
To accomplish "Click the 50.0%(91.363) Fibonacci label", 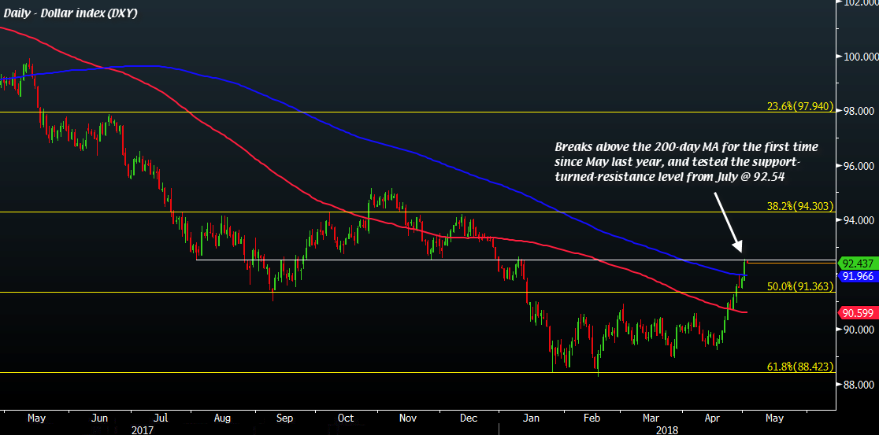I will (x=799, y=286).
